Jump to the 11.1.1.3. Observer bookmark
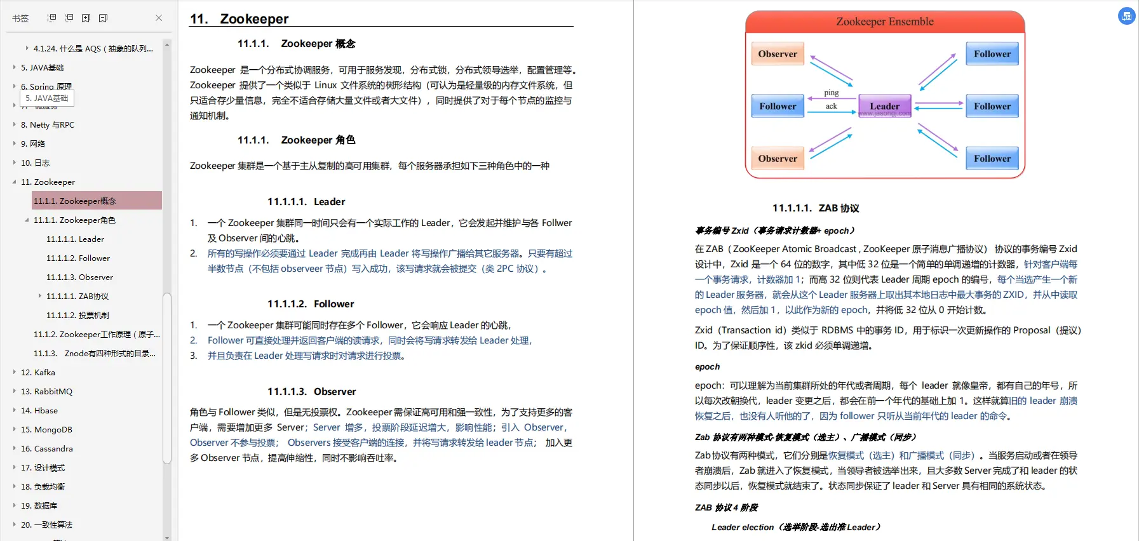The image size is (1139, 541). click(x=79, y=277)
